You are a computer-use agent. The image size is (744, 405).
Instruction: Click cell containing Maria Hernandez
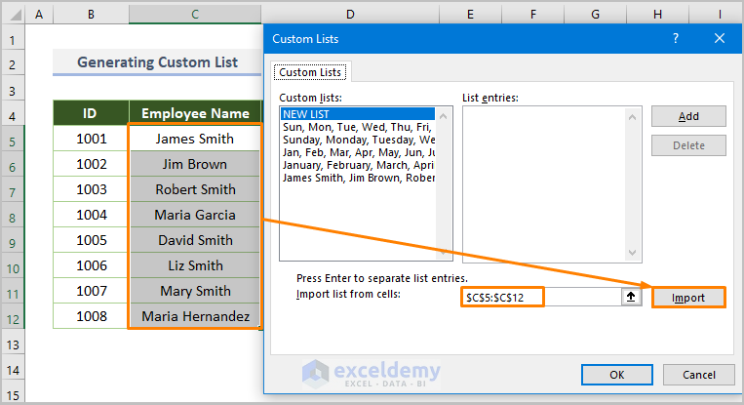[x=195, y=316]
